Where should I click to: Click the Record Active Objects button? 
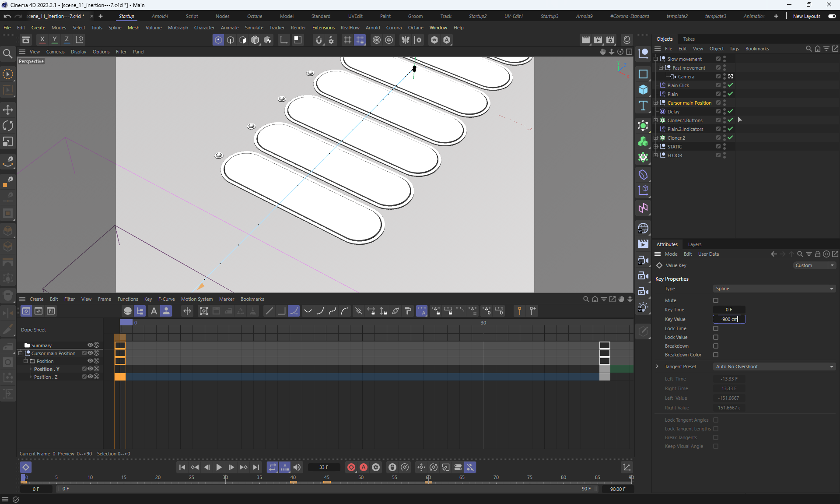tap(351, 467)
